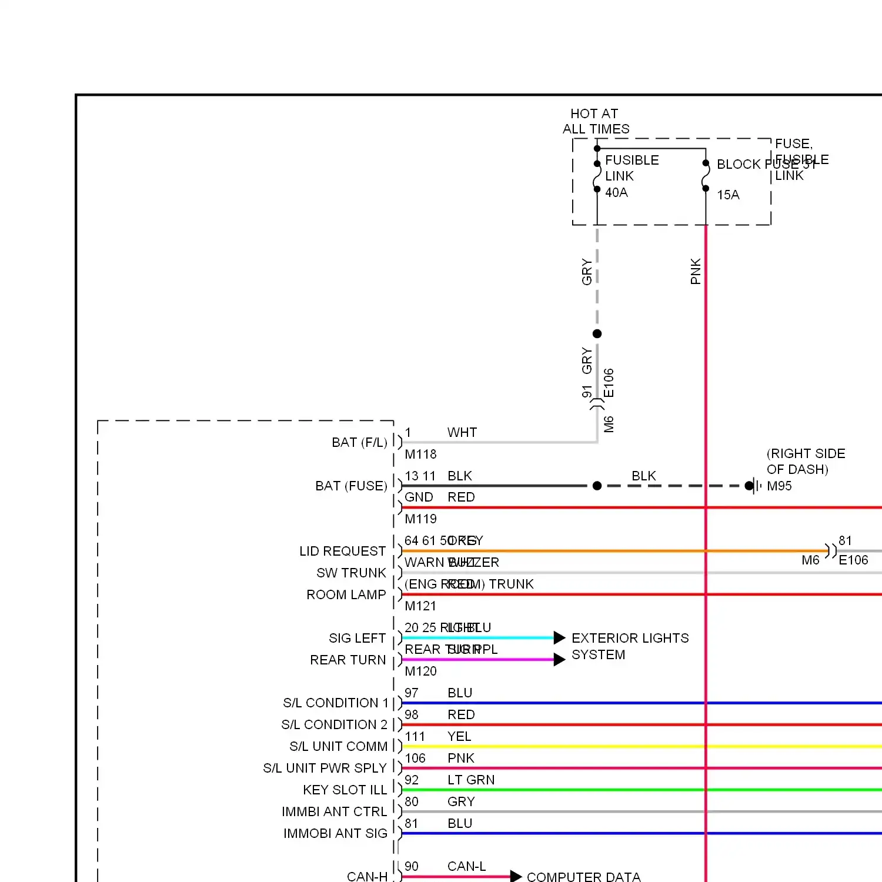Select the "S/L CONDITION 1" label
The width and height of the screenshot is (882, 882).
pos(335,703)
